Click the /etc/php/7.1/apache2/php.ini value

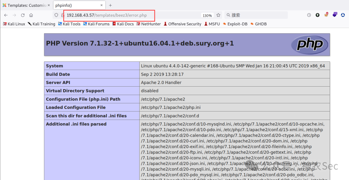(171, 108)
